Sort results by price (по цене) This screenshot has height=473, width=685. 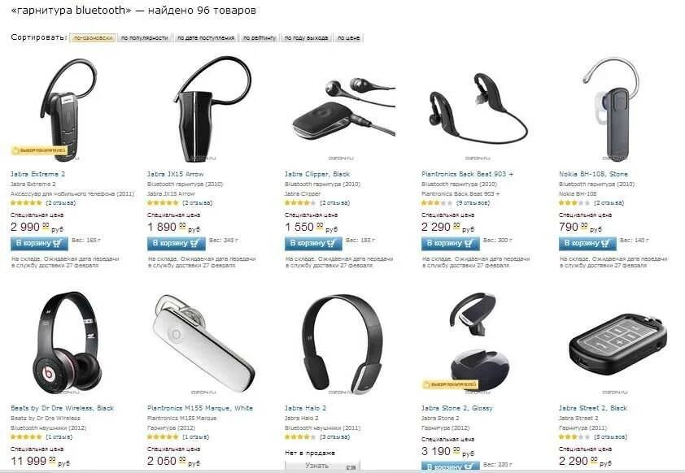tap(349, 38)
